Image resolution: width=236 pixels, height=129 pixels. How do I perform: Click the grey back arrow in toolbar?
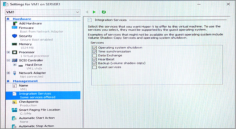pyautogui.click(x=87, y=12)
